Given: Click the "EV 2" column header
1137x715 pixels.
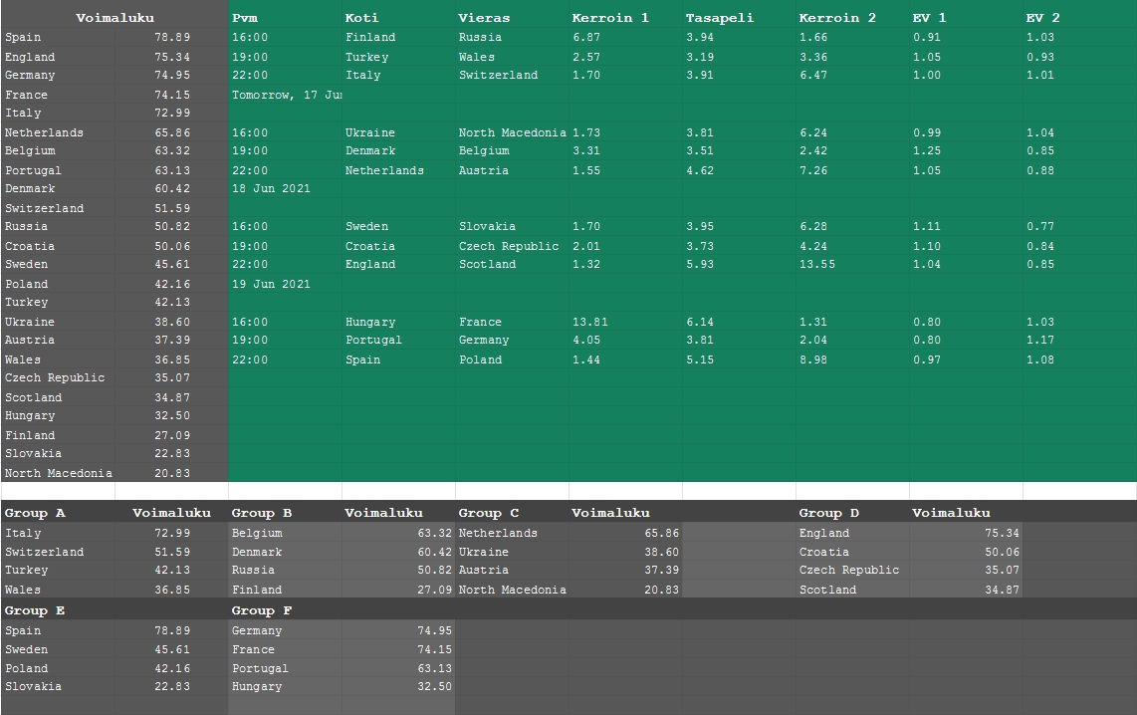Looking at the screenshot, I should [x=1042, y=18].
